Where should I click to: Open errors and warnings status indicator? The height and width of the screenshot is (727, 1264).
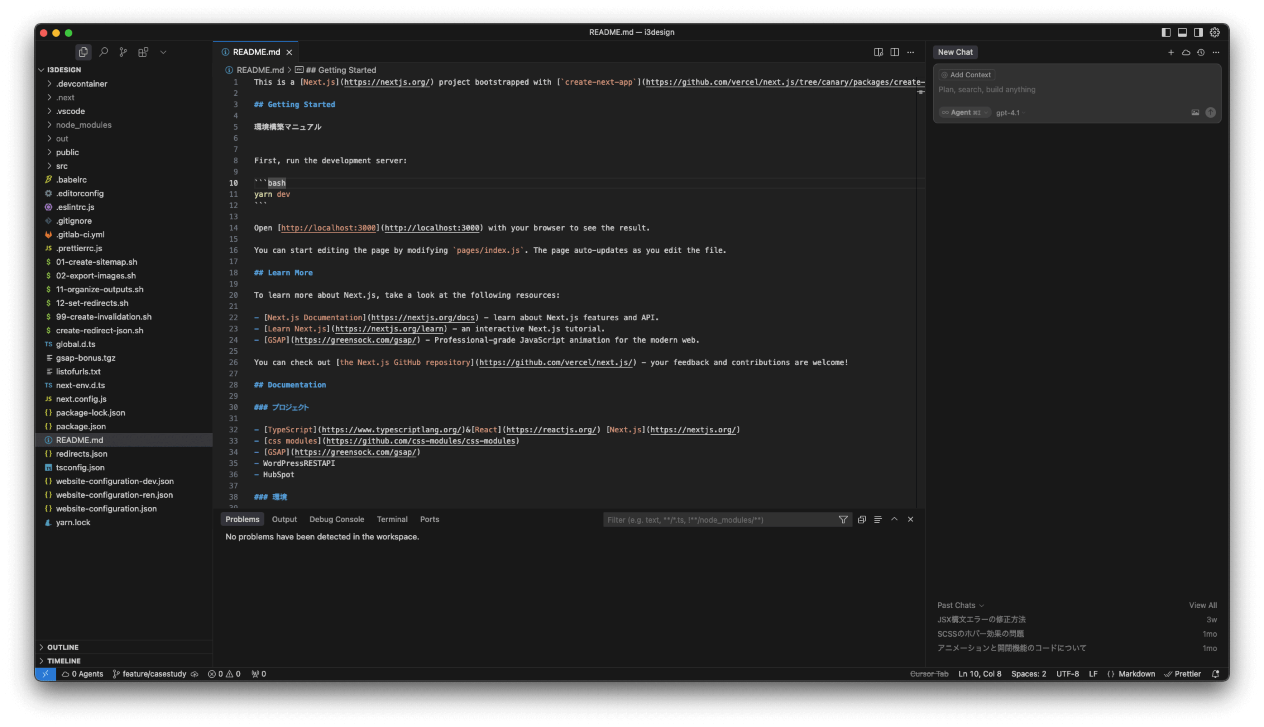[x=224, y=674]
